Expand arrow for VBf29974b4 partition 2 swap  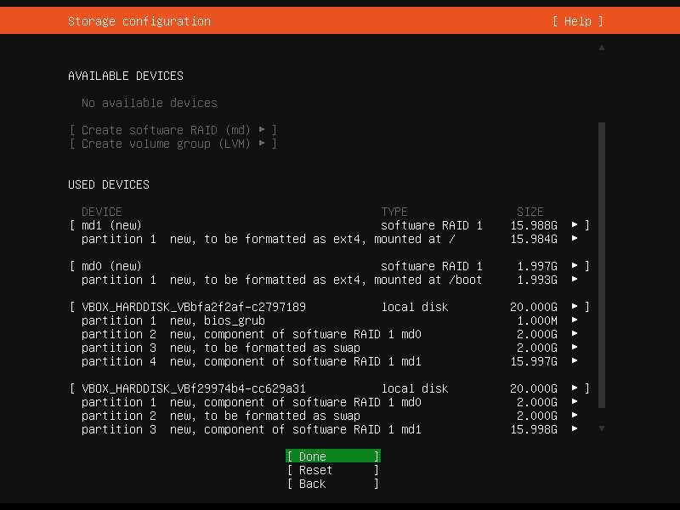click(575, 415)
